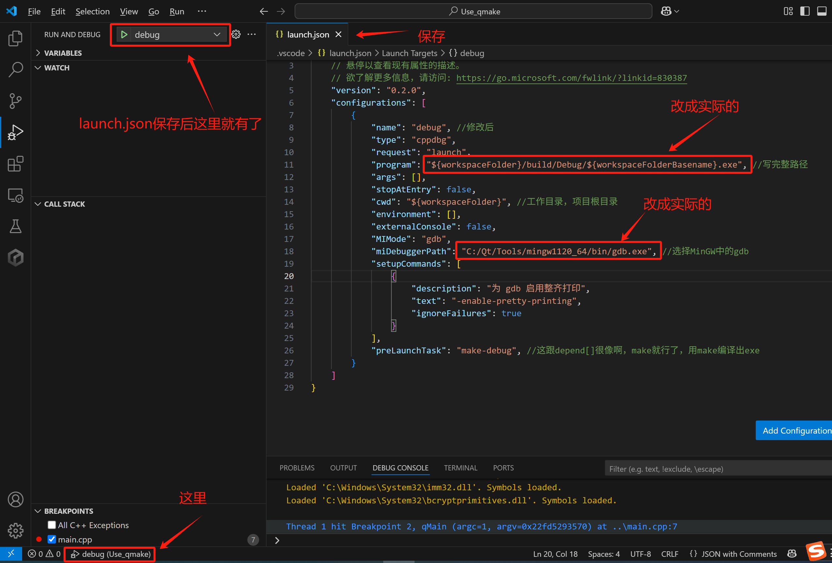Open the Search sidebar

pyautogui.click(x=15, y=69)
